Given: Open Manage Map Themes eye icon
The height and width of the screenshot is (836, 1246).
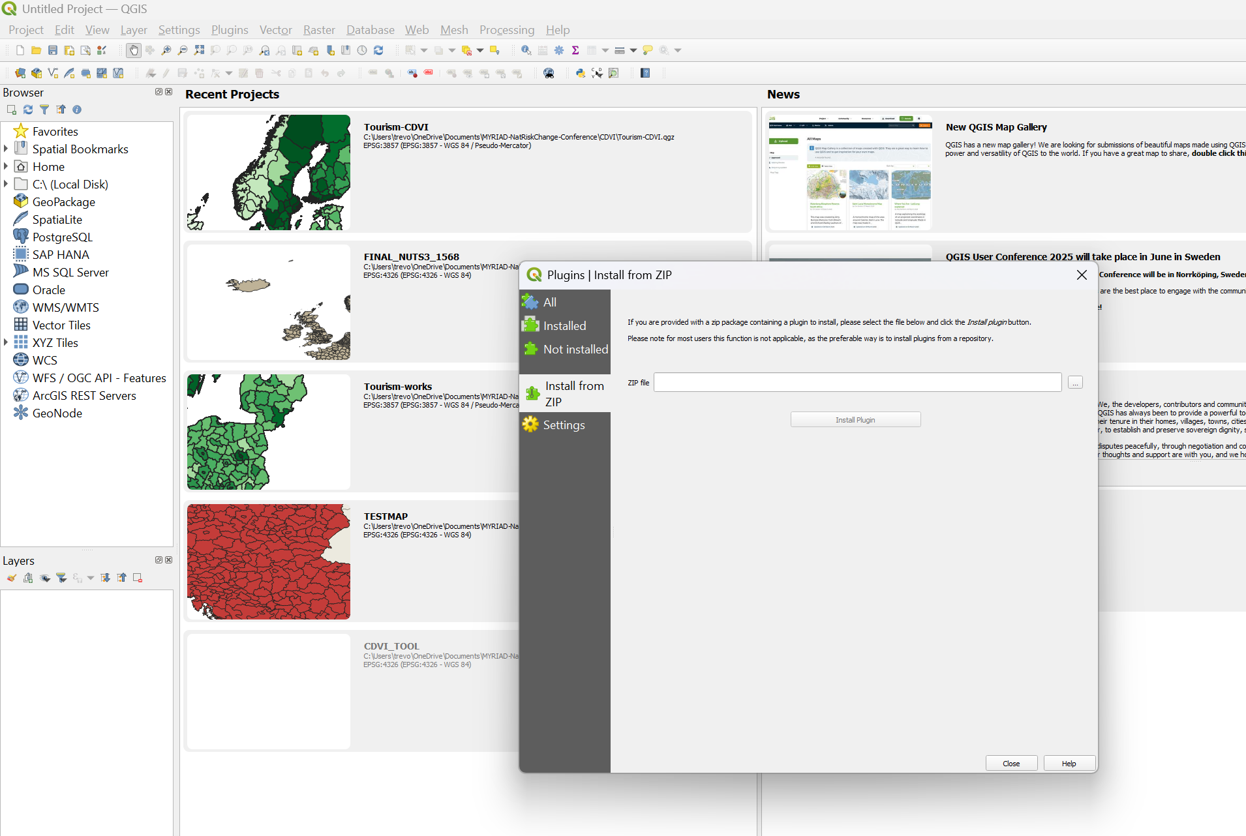Looking at the screenshot, I should click(x=45, y=578).
